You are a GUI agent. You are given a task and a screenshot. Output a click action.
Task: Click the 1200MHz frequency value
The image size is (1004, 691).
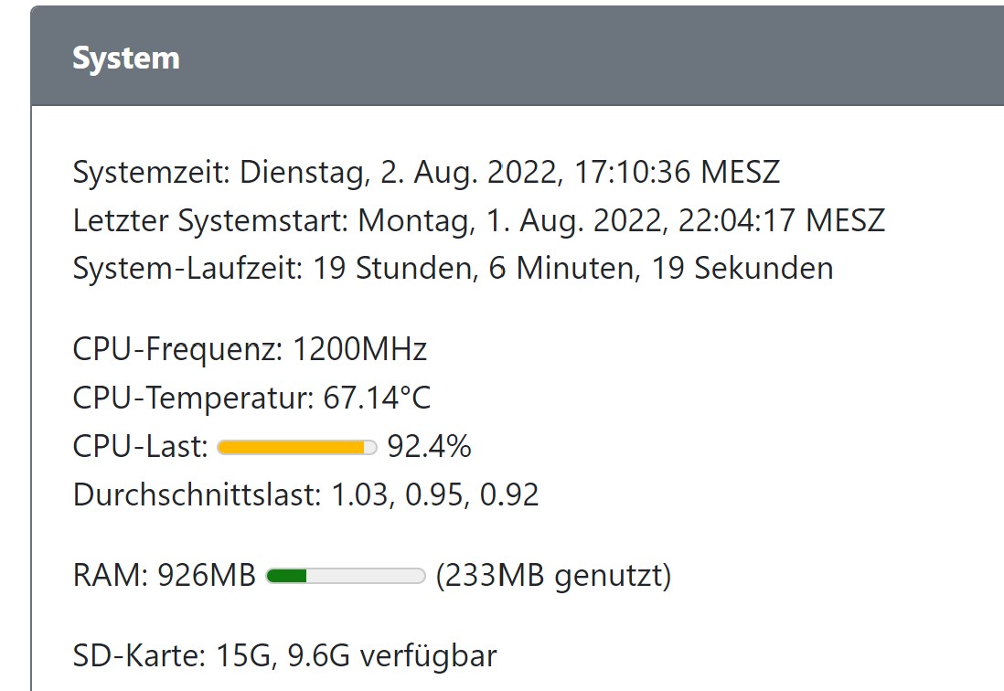[359, 349]
